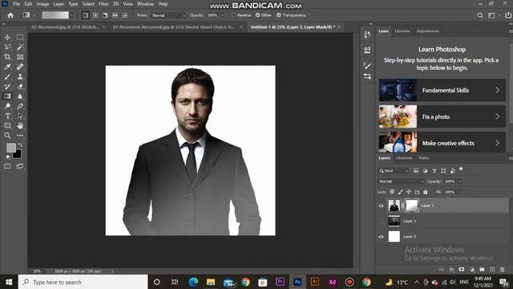
Task: Select the Zoom tool
Action: pos(7,136)
